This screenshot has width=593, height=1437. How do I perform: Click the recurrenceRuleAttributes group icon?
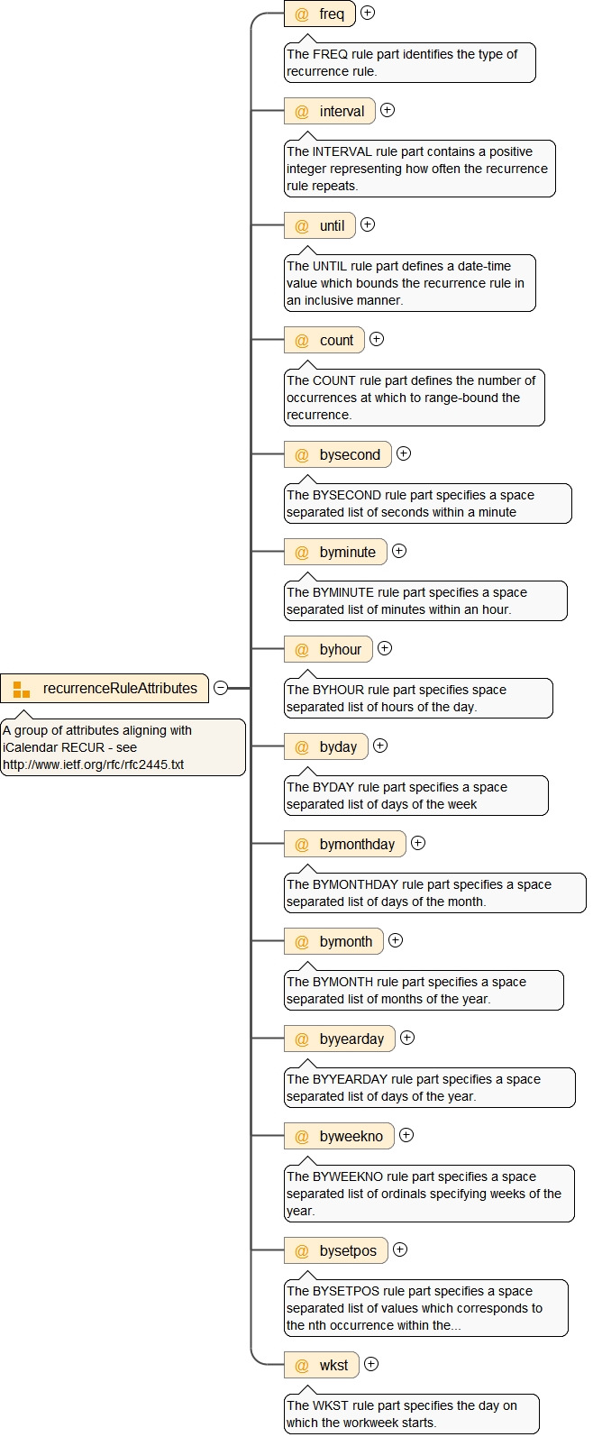coord(22,689)
